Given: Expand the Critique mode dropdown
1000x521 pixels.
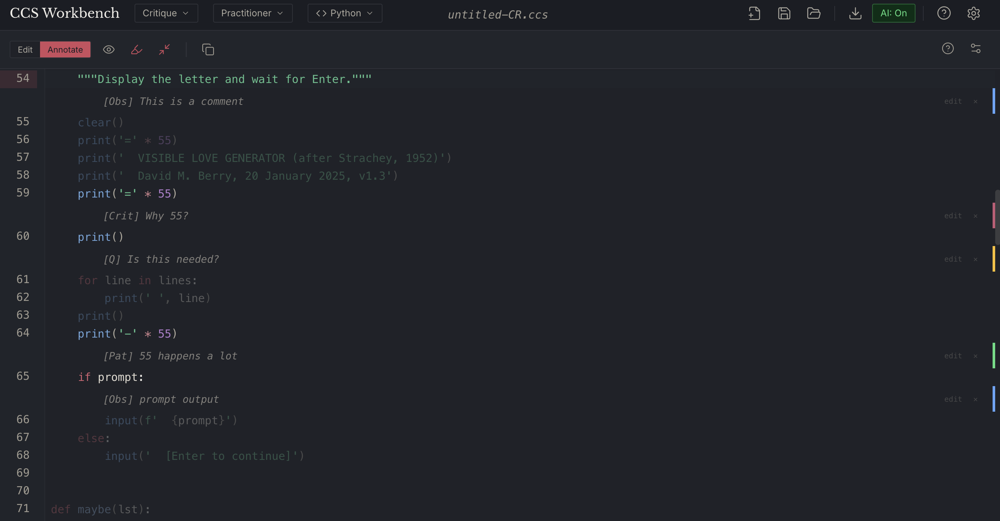Looking at the screenshot, I should click(166, 14).
